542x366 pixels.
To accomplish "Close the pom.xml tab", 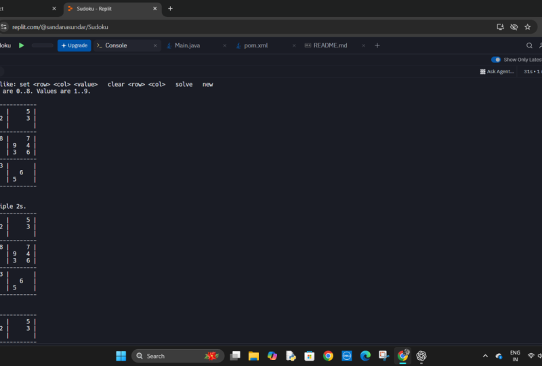I will pos(294,45).
